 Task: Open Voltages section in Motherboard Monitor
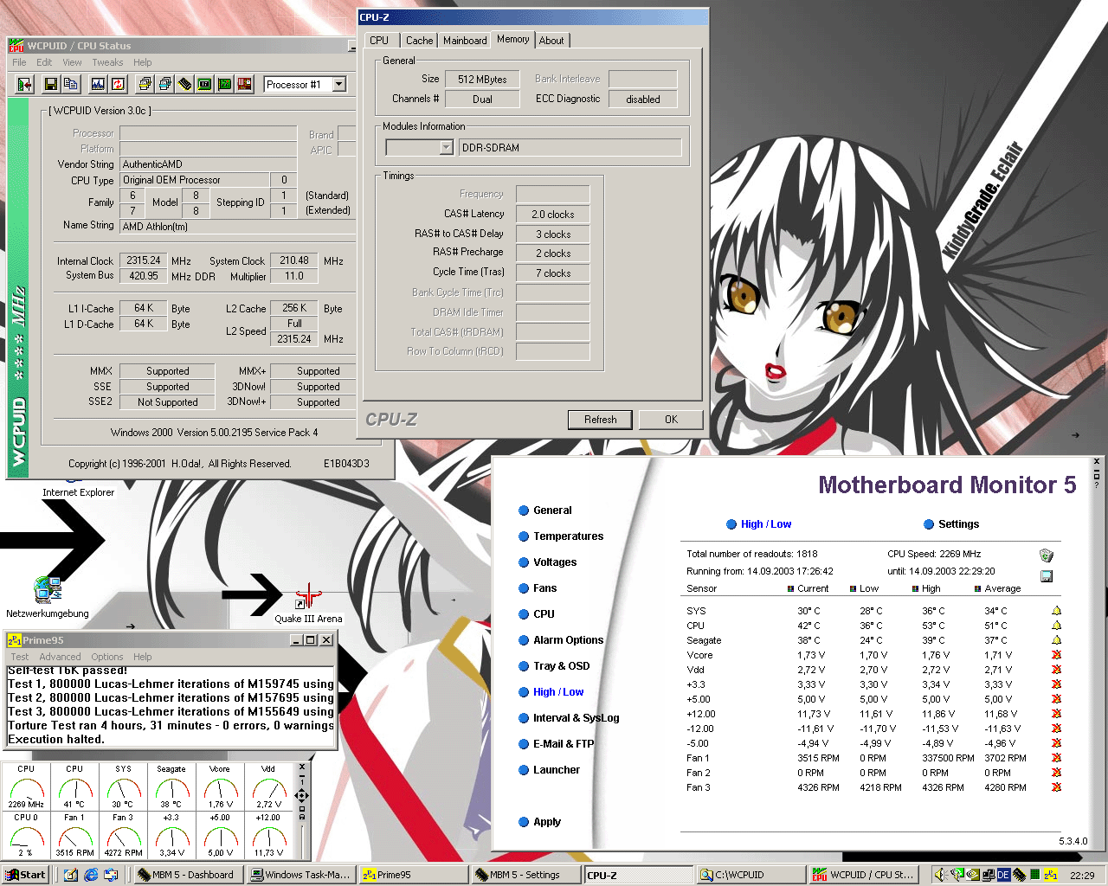548,562
